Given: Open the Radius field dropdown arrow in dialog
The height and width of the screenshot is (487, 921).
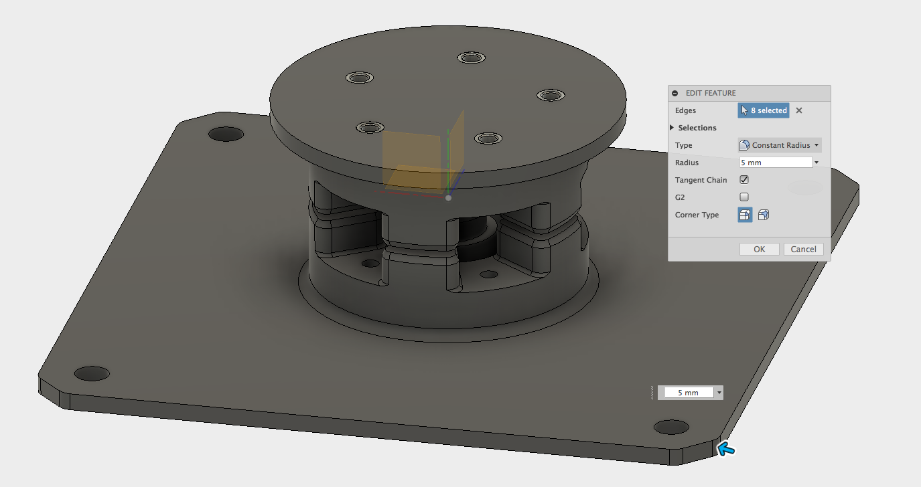Looking at the screenshot, I should click(x=817, y=163).
